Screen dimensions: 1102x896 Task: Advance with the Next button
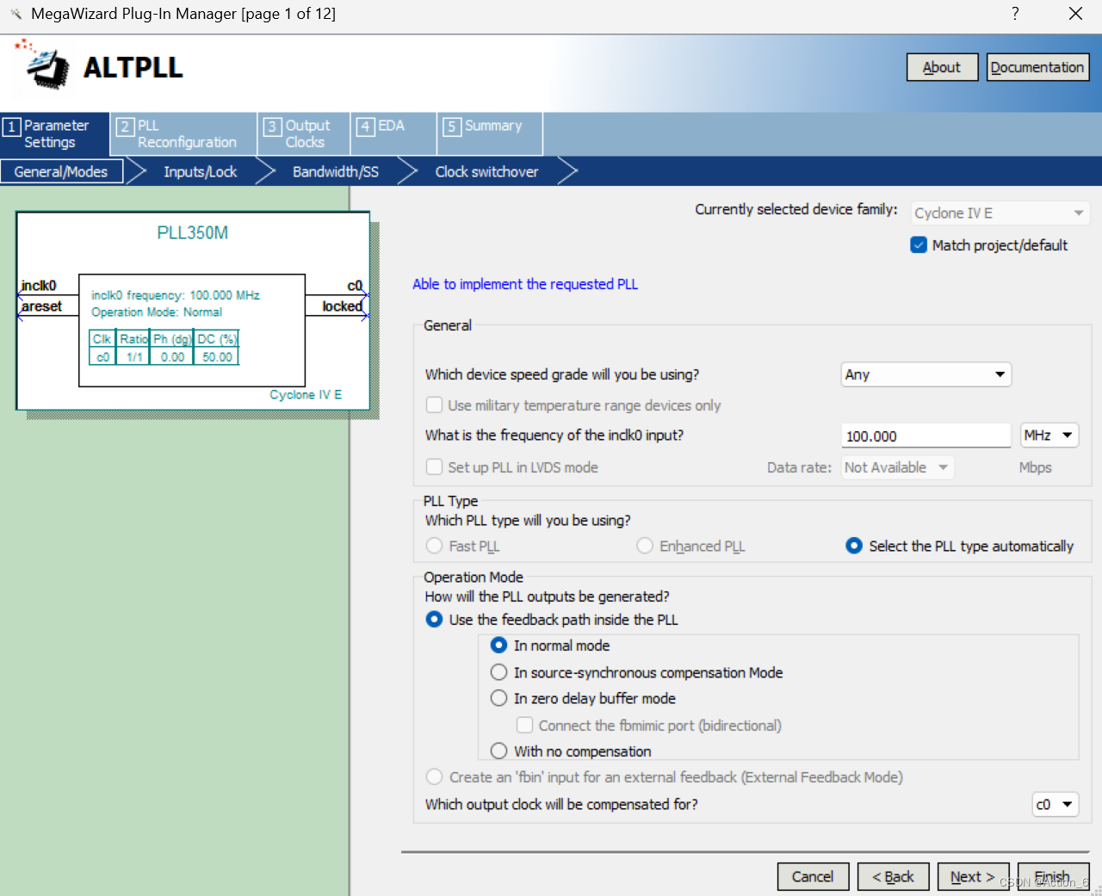tap(973, 876)
